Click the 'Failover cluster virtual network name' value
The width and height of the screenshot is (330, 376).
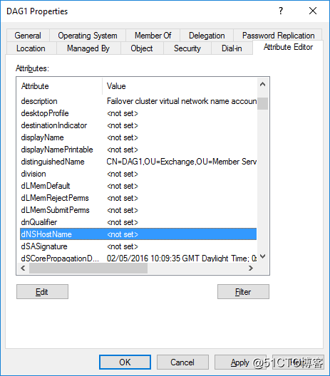(182, 101)
